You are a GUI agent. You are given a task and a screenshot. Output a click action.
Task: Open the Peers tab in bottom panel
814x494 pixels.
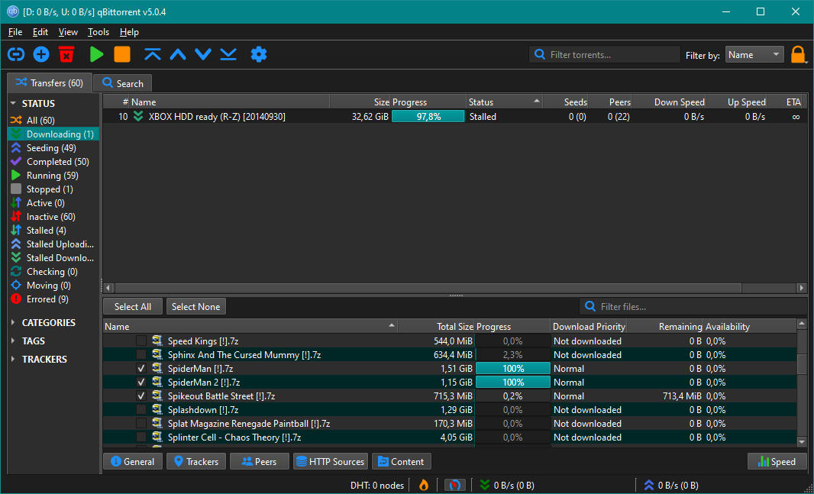coord(260,462)
